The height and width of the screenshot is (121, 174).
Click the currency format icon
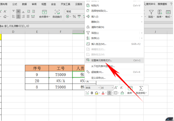(x=68, y=17)
